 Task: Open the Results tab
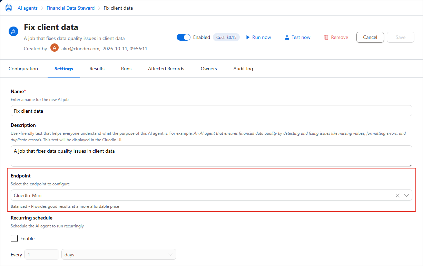click(97, 69)
